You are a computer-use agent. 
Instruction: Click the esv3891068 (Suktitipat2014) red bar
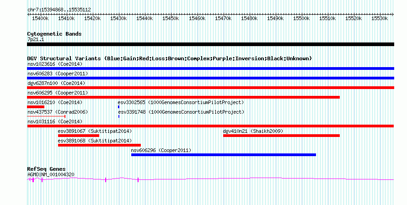(99, 145)
